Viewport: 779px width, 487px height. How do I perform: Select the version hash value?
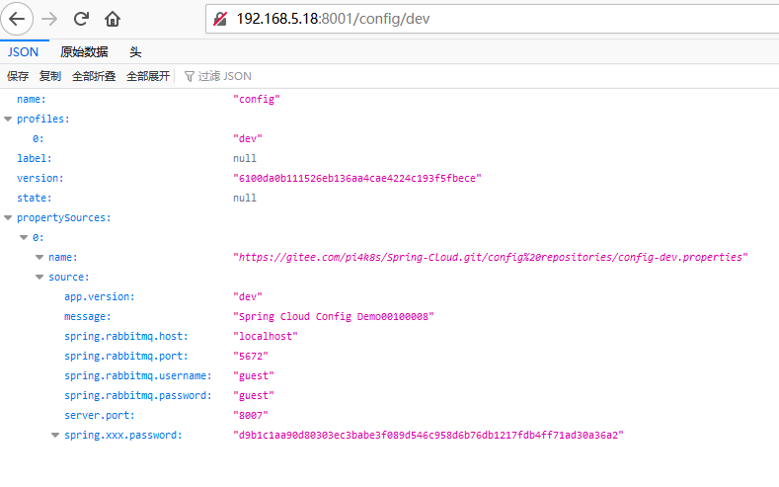pyautogui.click(x=357, y=178)
